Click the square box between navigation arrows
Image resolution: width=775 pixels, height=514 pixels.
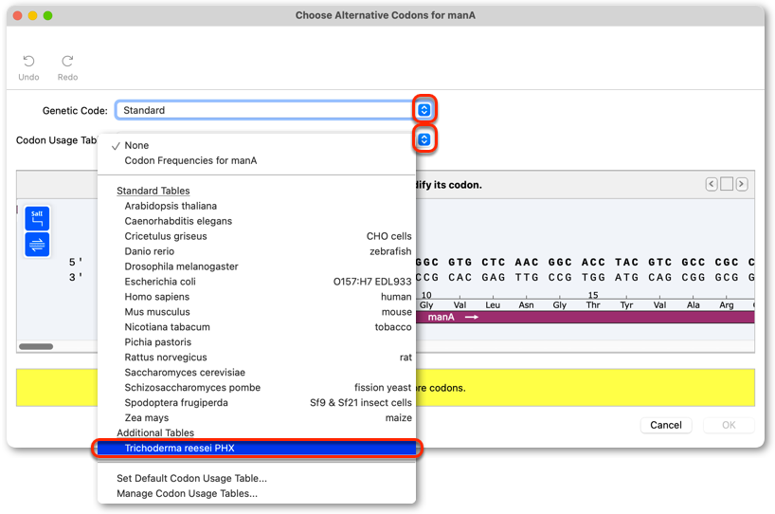pos(727,185)
